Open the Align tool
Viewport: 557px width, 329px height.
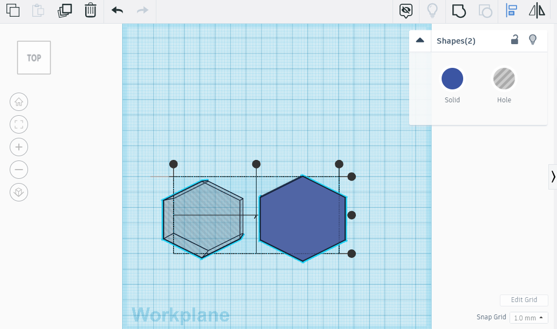(511, 11)
